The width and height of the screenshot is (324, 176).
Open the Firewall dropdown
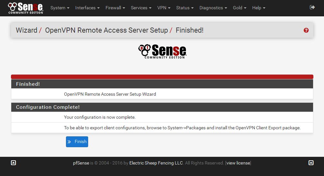pos(115,8)
